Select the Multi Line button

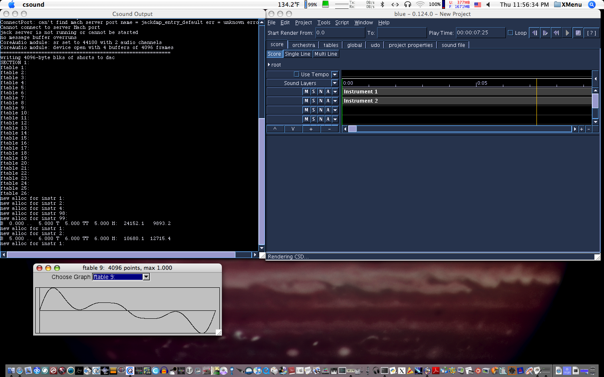pos(325,54)
